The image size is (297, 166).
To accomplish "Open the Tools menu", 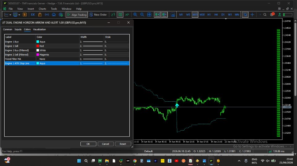I will click(x=54, y=9).
